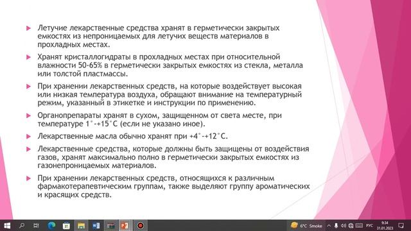Click bullet 'Лекарственные масла обычно хранят'
The width and height of the screenshot is (411, 231).
tap(133, 136)
